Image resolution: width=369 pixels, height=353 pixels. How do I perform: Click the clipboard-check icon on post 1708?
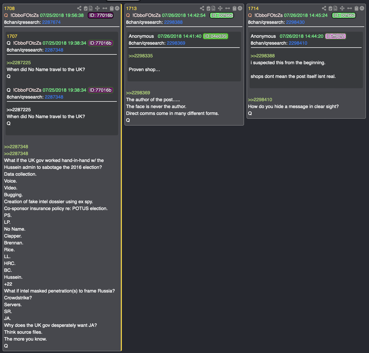tap(86, 8)
